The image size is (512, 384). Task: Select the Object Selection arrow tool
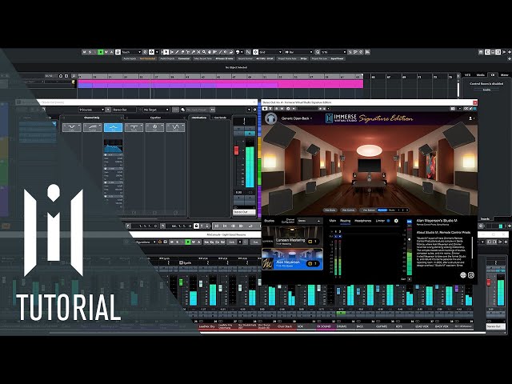(x=166, y=52)
